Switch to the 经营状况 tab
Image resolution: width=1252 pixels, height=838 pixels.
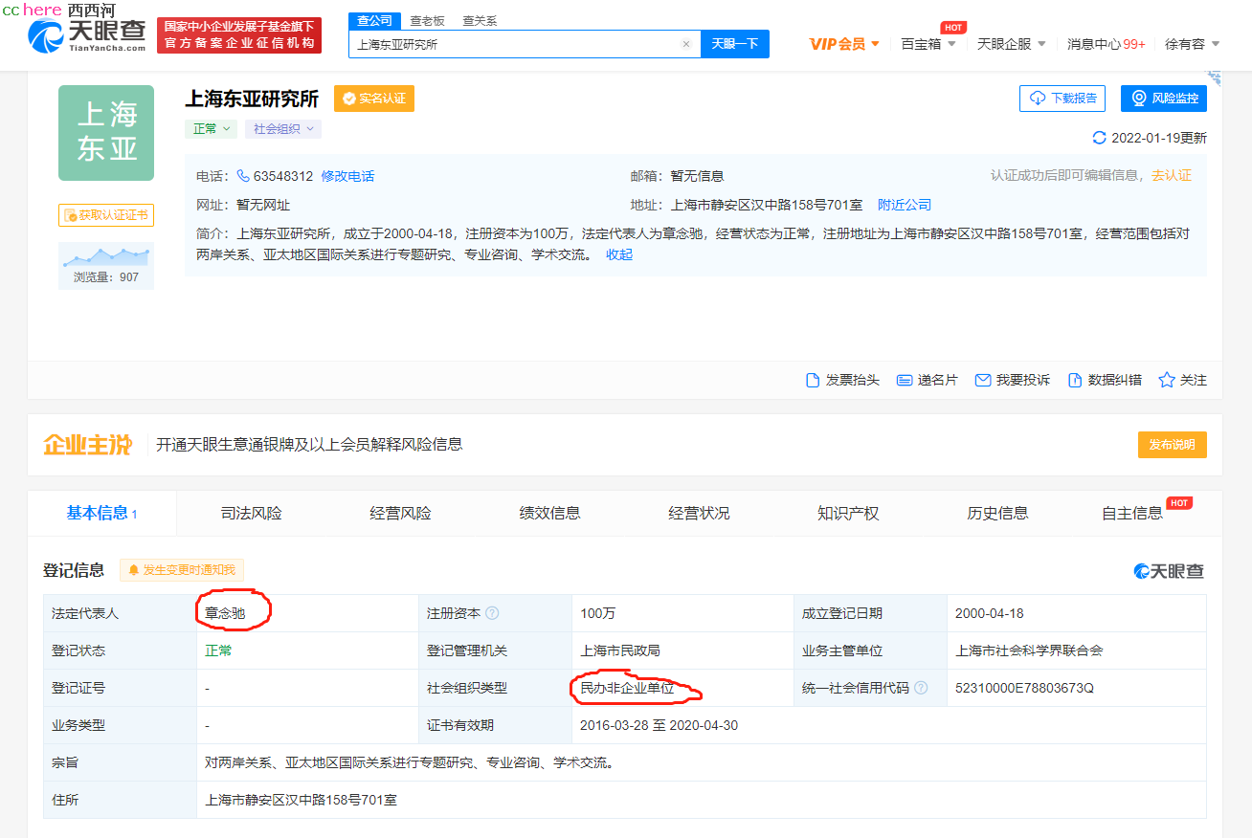point(700,514)
